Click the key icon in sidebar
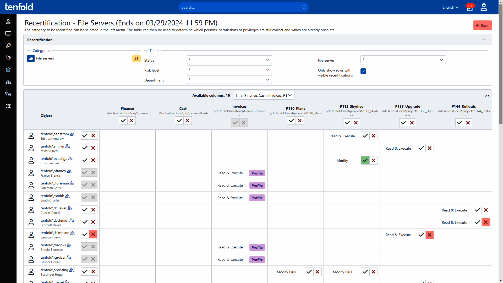The image size is (503, 283). [8, 46]
